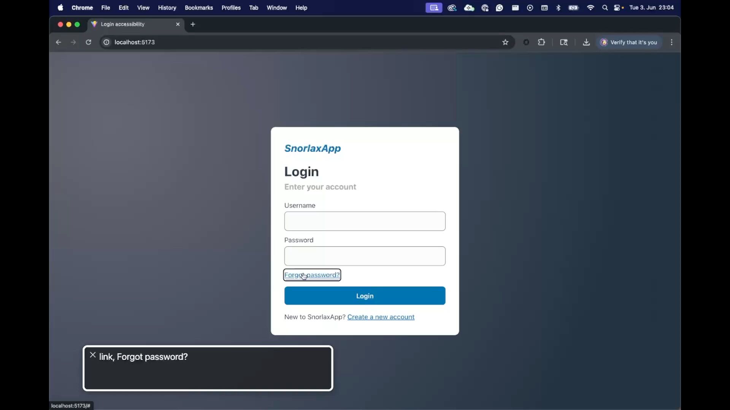
Task: Reload the localhost page
Action: tap(89, 42)
